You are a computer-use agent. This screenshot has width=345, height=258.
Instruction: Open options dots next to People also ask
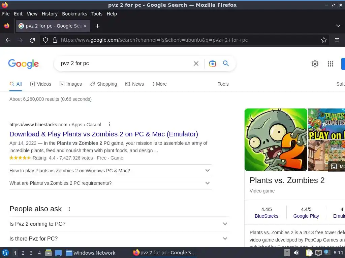pos(69,209)
